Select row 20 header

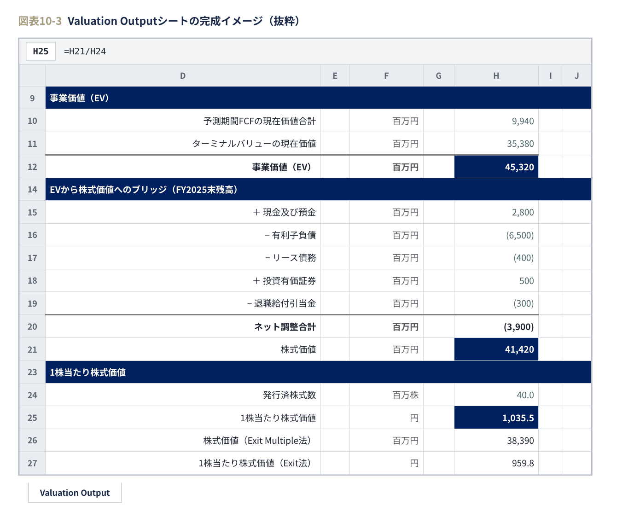32,326
